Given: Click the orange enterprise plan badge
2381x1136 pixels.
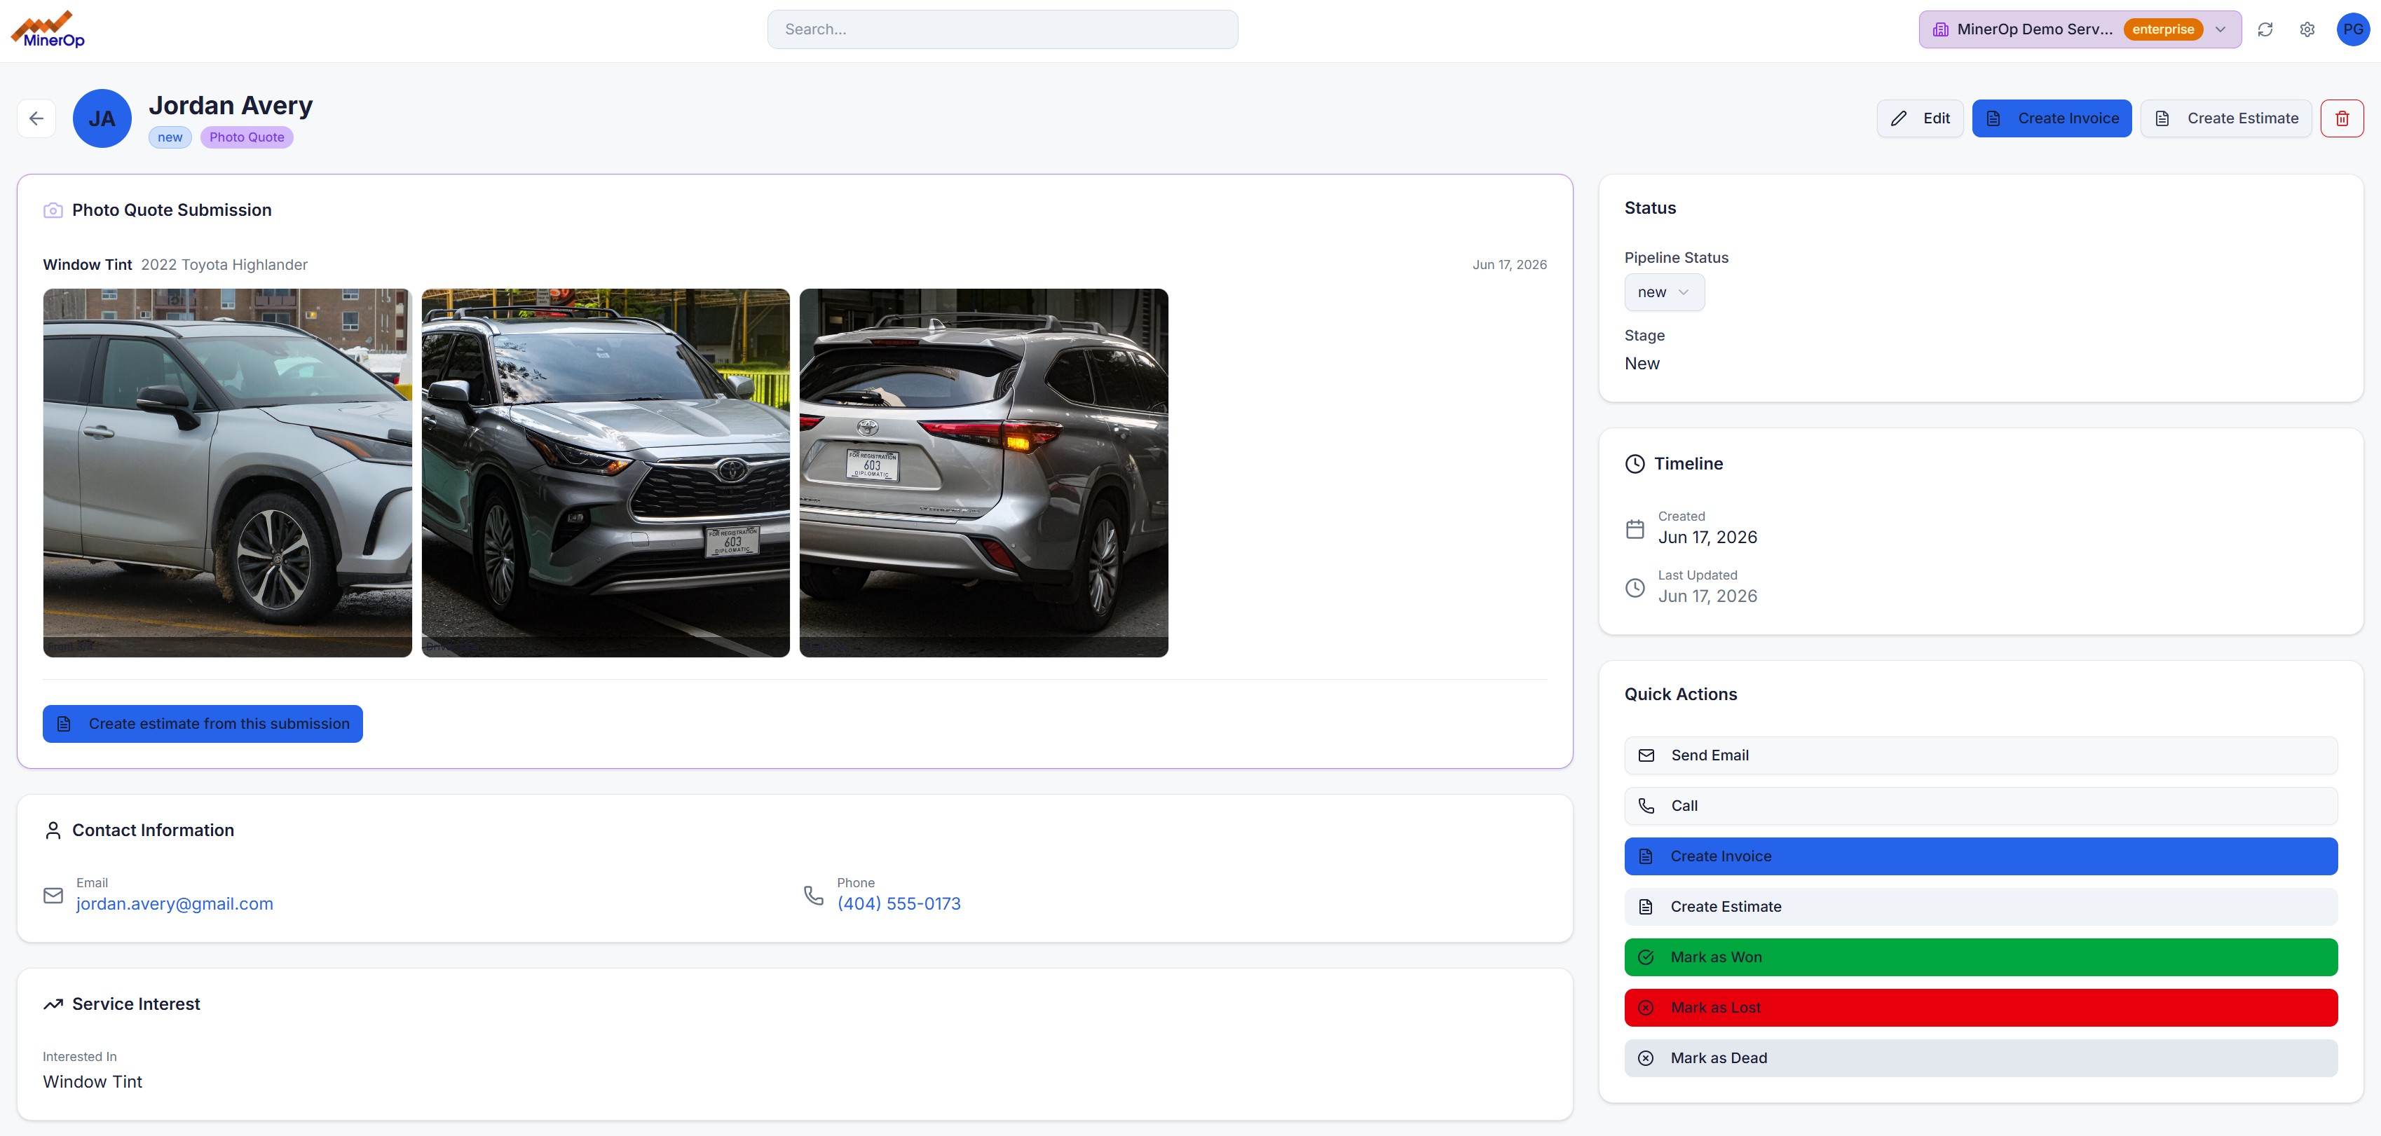Looking at the screenshot, I should 2162,29.
